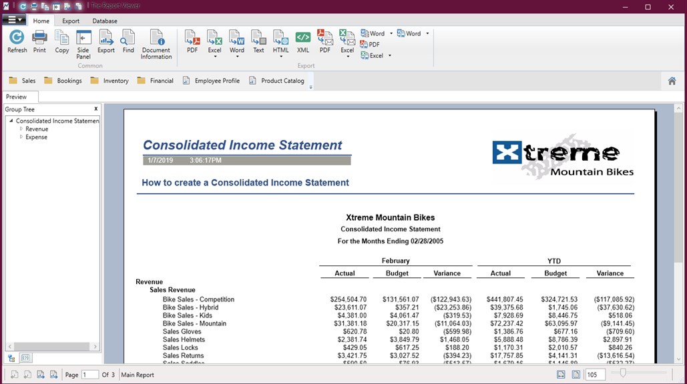Click the 'Bike Sales - Competition' row label

(x=198, y=299)
